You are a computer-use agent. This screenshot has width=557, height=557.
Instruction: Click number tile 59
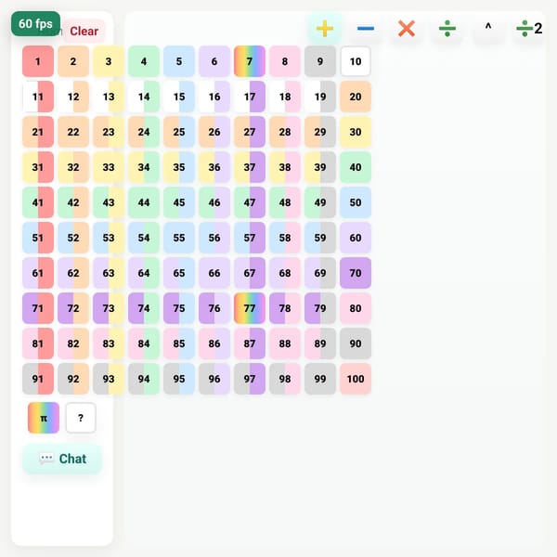coord(320,238)
